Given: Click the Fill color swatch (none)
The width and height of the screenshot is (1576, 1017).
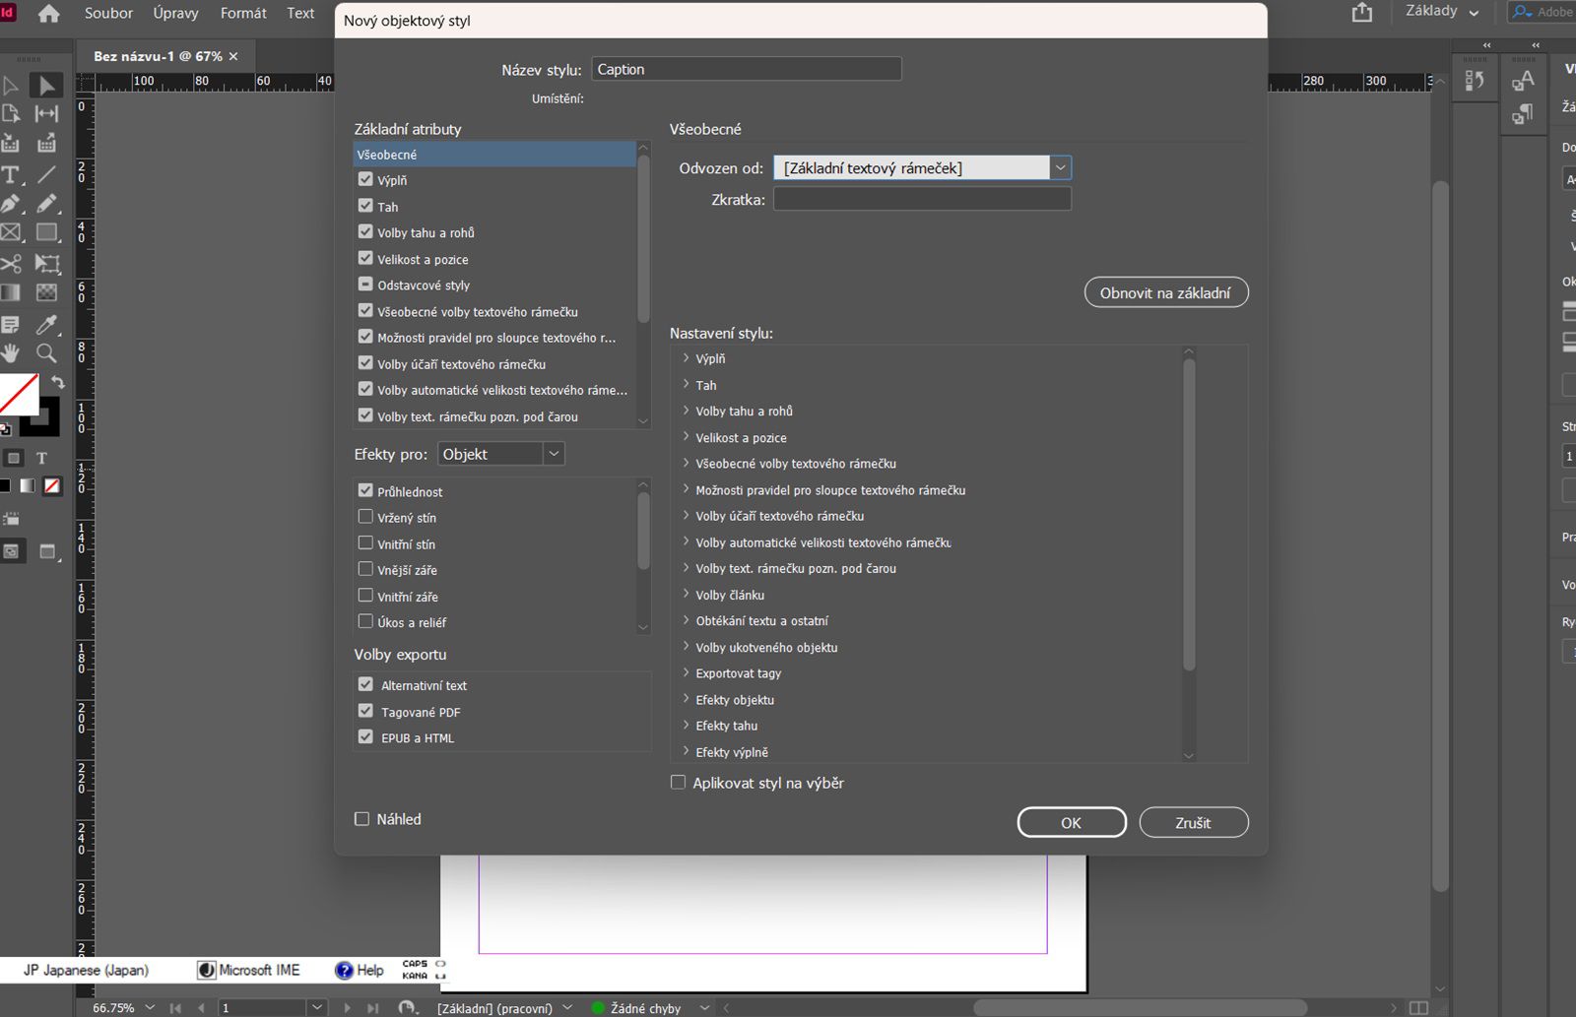Looking at the screenshot, I should pyautogui.click(x=18, y=394).
